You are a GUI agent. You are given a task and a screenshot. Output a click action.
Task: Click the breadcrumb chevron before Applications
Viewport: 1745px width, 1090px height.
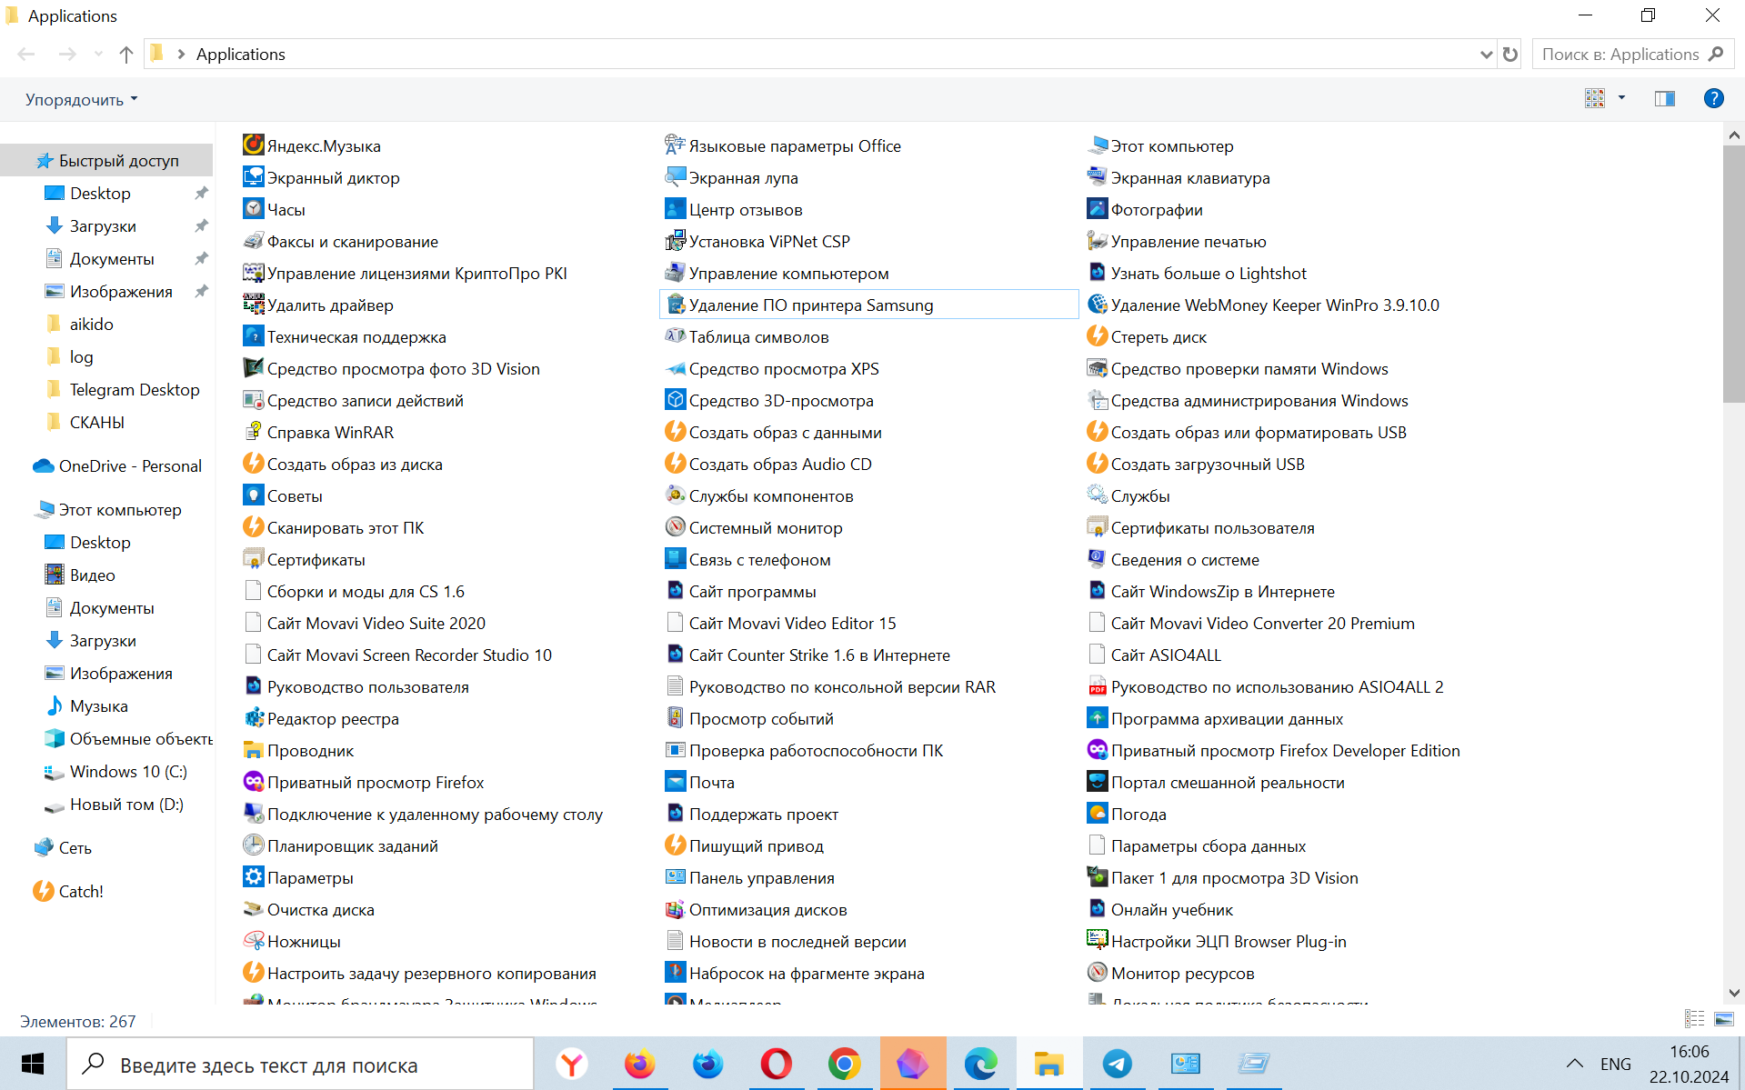click(x=181, y=55)
